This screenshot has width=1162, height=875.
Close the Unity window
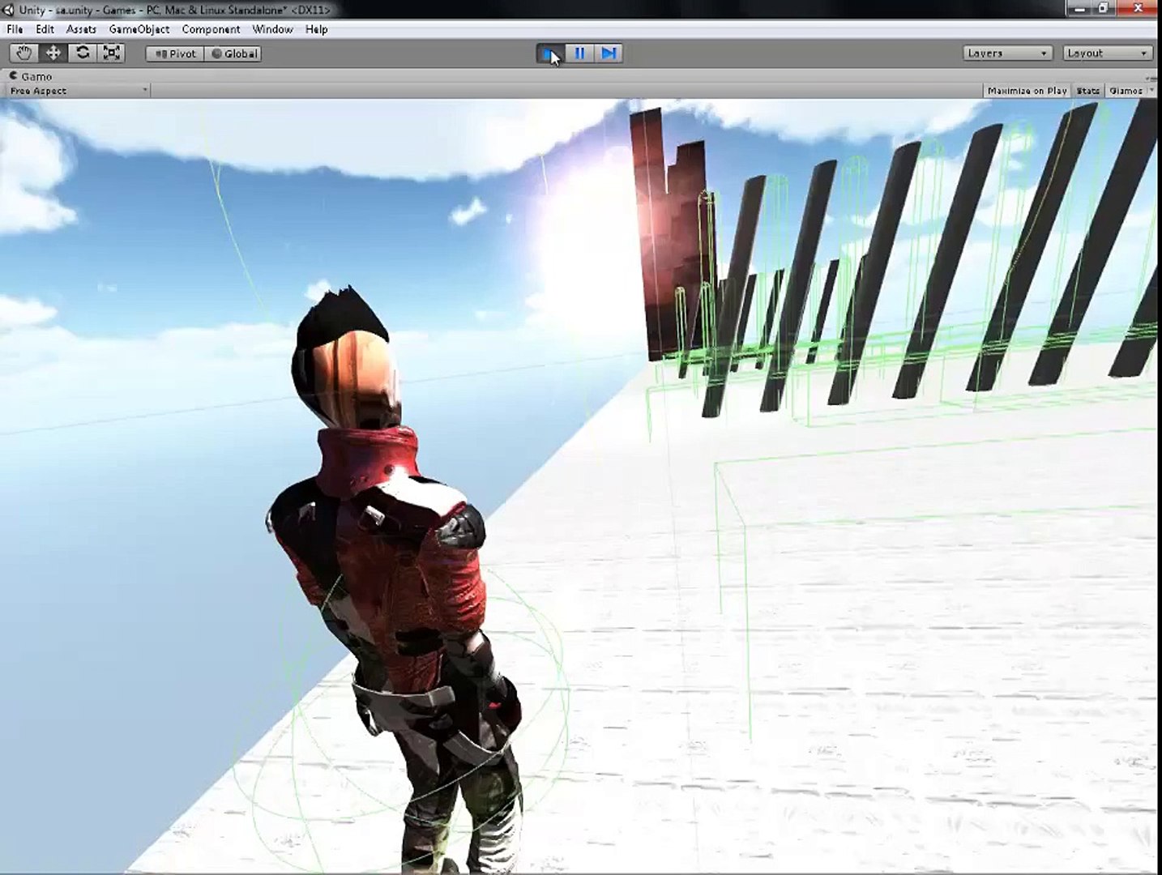pos(1136,8)
